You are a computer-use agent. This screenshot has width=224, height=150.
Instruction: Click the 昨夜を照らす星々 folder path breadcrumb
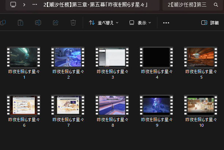click(x=96, y=5)
